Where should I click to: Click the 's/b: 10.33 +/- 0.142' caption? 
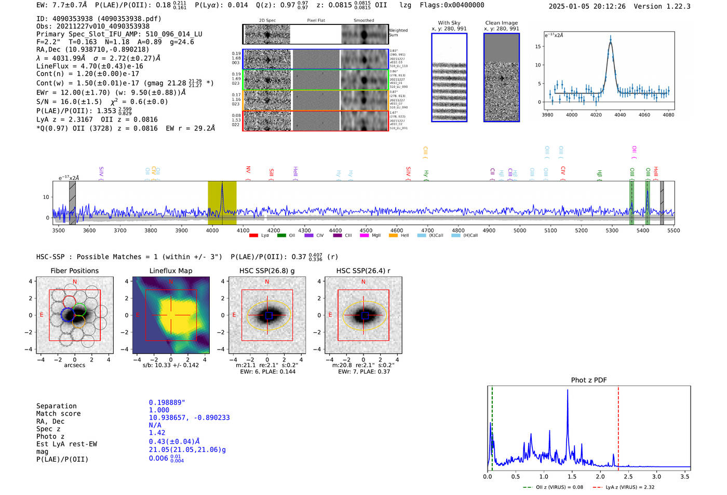coord(171,365)
